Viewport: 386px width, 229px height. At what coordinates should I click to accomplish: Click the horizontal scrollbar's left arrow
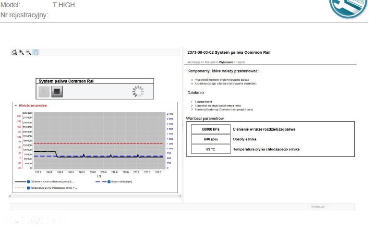10,196
